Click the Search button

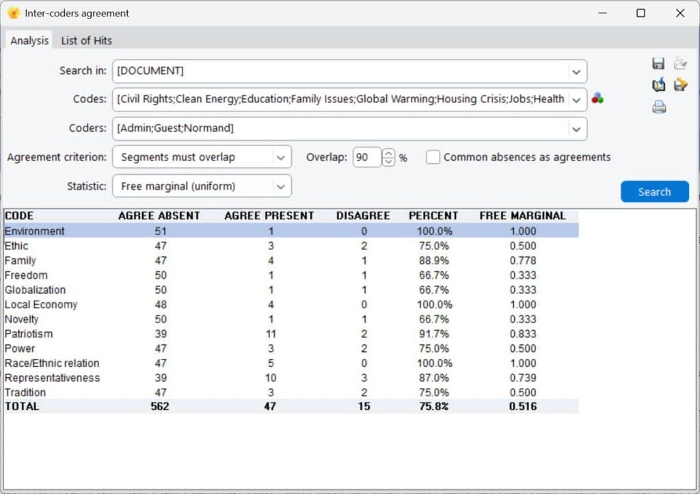coord(654,192)
